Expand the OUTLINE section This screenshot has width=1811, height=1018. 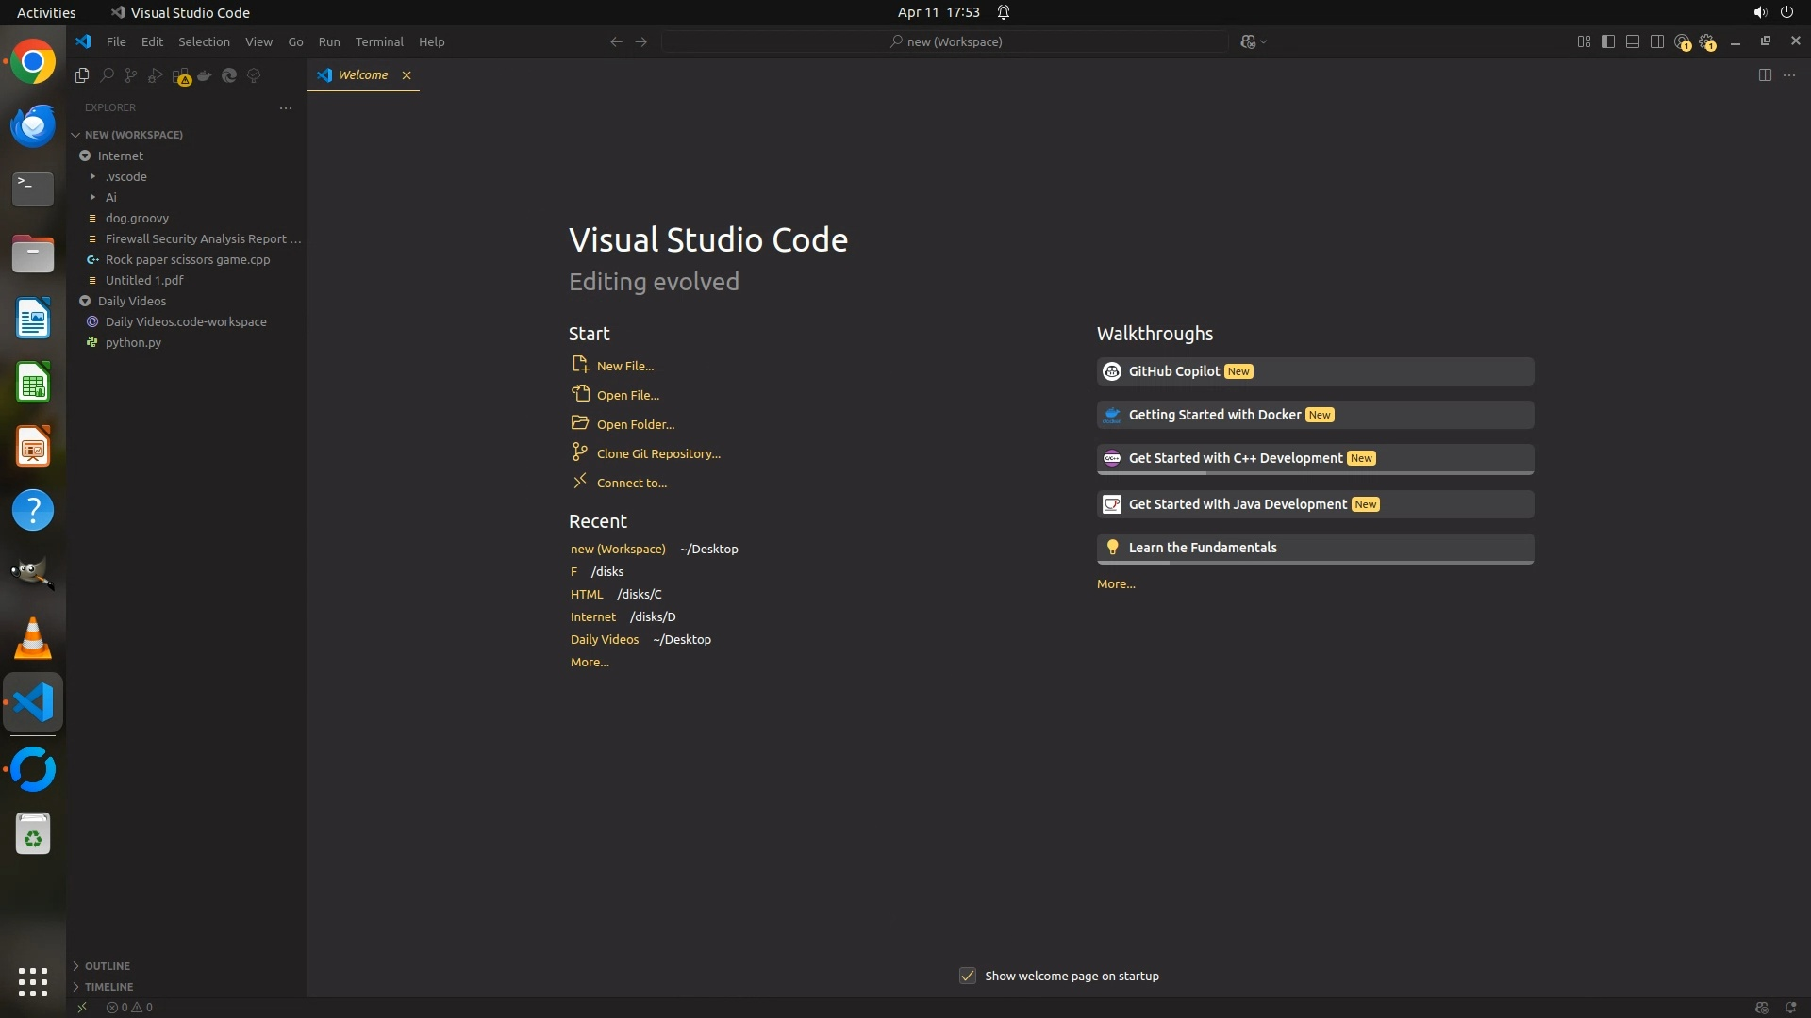(107, 966)
